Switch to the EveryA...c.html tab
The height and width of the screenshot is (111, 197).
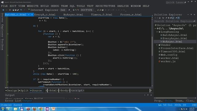tap(45, 14)
